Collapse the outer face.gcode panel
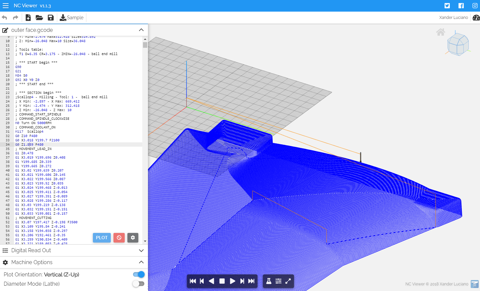The width and height of the screenshot is (480, 291). coord(141,30)
